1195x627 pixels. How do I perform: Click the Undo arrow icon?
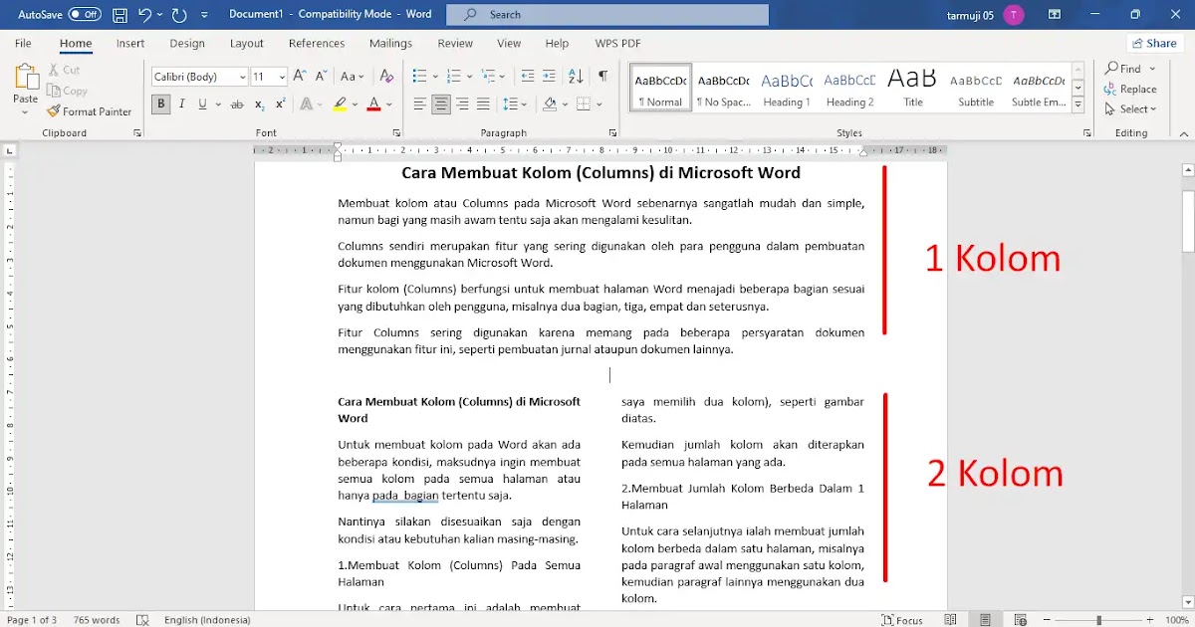[x=145, y=15]
